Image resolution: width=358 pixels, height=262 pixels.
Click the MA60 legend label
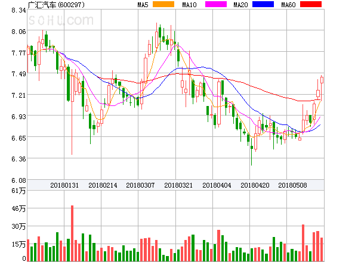tap(288, 5)
